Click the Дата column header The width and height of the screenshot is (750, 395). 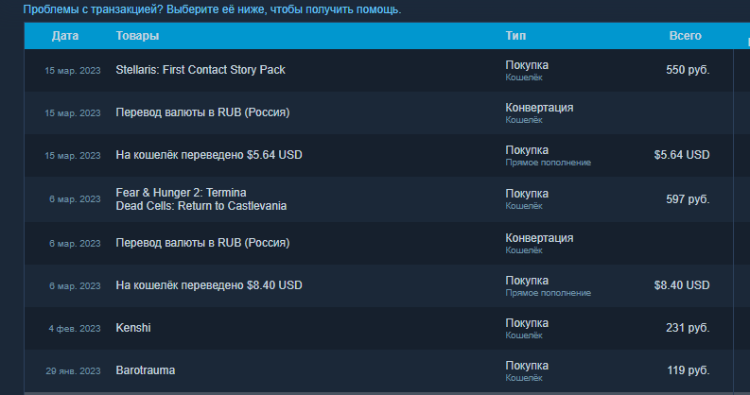click(65, 36)
